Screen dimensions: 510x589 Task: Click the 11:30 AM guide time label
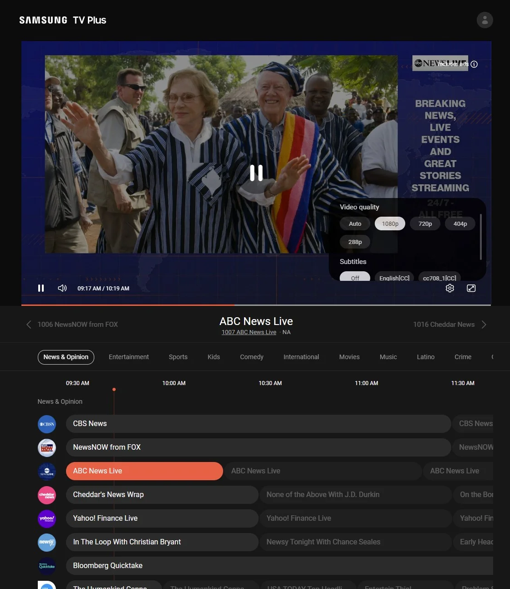click(463, 383)
